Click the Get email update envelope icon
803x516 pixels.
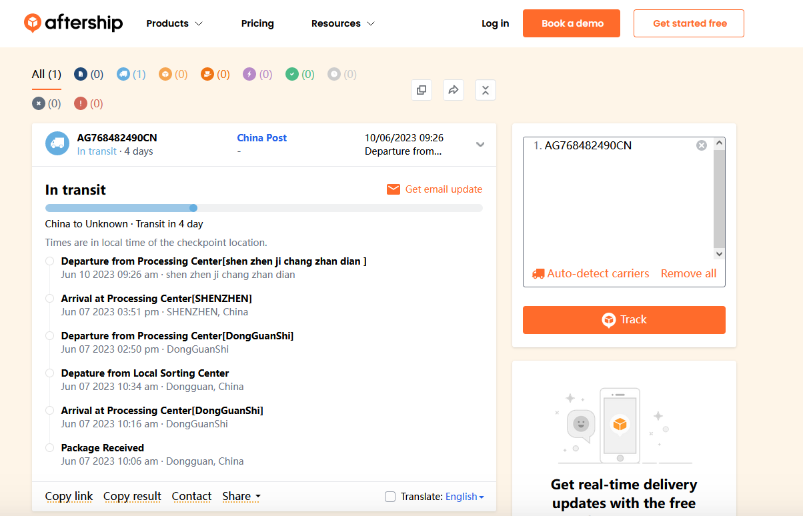393,189
